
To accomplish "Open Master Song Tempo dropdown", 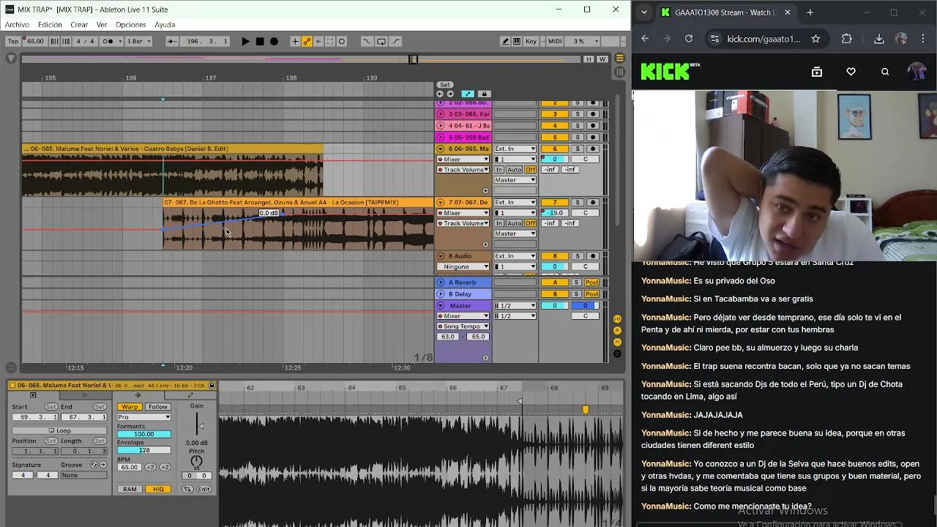I will click(x=463, y=326).
